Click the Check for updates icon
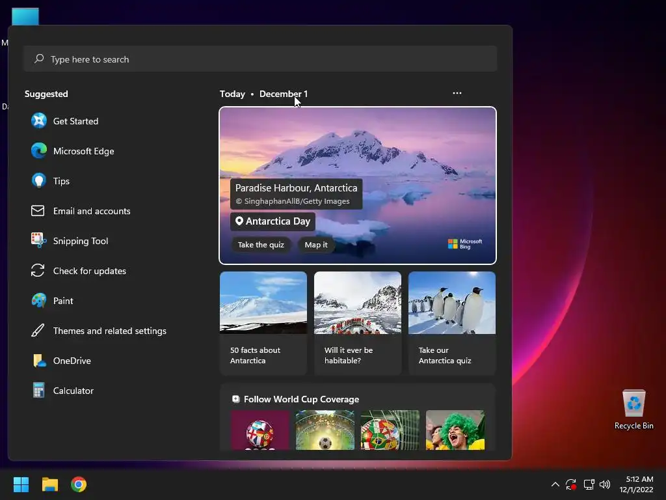The width and height of the screenshot is (666, 500). 38,270
